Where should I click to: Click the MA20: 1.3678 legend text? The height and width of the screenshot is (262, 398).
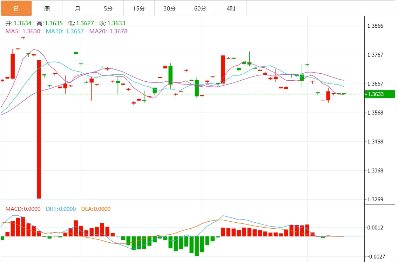[108, 31]
